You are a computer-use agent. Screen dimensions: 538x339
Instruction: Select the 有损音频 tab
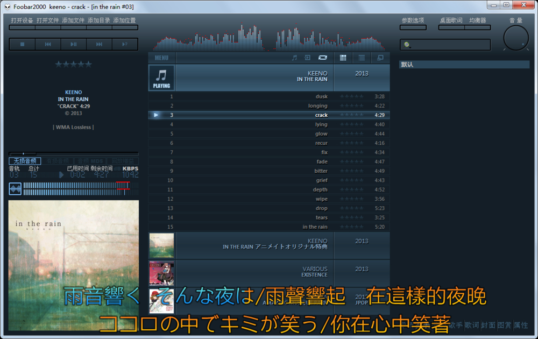58,161
